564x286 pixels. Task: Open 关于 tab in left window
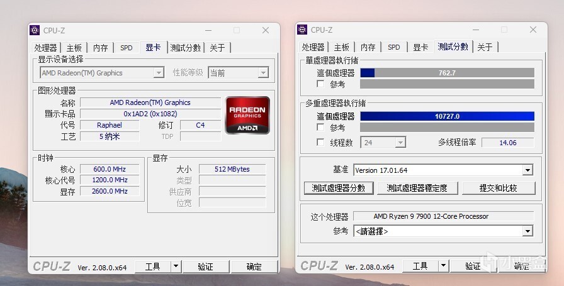tap(217, 48)
